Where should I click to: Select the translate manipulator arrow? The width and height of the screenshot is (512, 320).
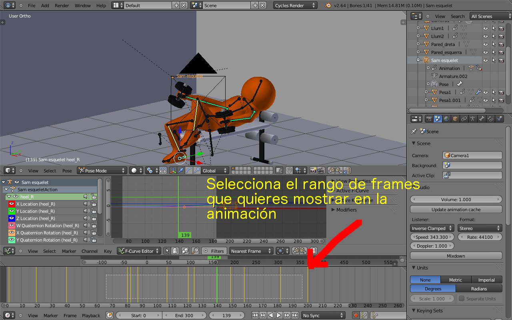click(181, 170)
